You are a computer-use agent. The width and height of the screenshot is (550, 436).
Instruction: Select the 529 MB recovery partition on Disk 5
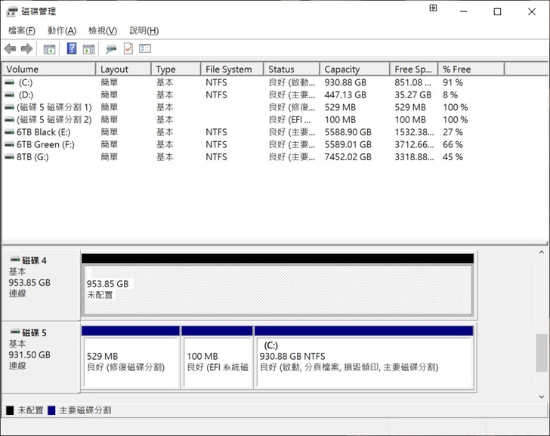coord(131,362)
